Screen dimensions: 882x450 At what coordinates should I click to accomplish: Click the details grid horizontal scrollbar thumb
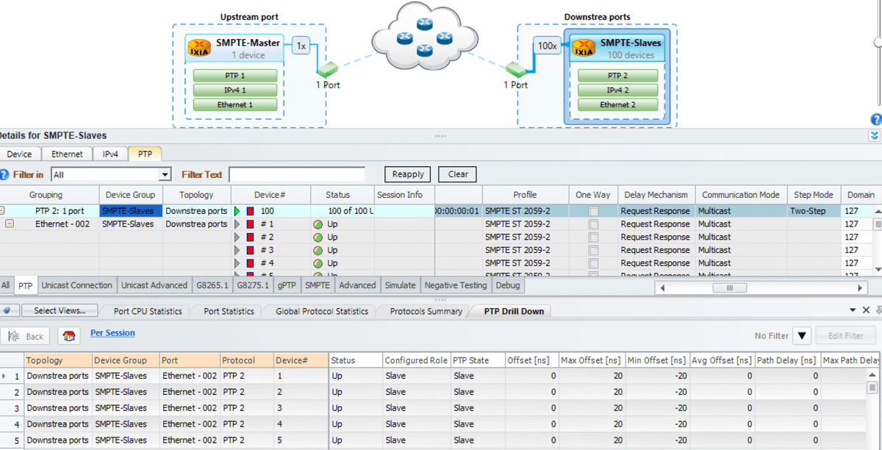pos(730,289)
